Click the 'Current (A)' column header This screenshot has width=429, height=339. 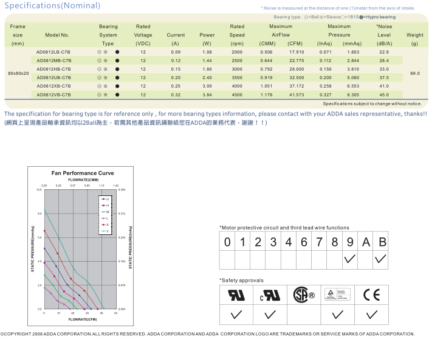[176, 39]
